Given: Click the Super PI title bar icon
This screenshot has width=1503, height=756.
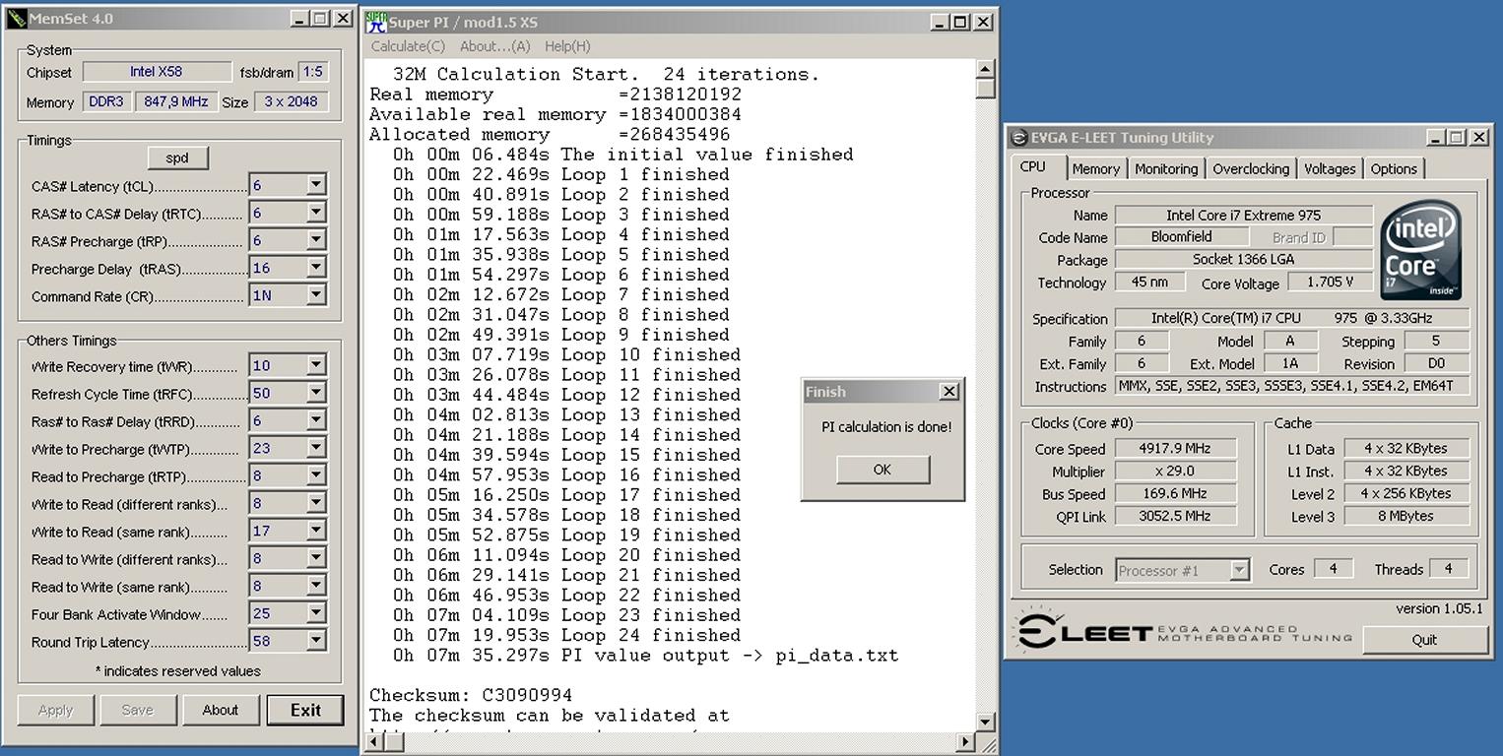Looking at the screenshot, I should pyautogui.click(x=375, y=22).
